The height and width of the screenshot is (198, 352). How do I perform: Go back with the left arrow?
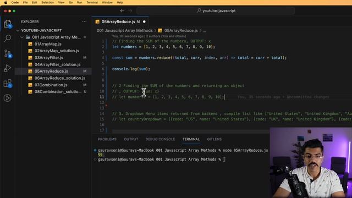[122, 11]
